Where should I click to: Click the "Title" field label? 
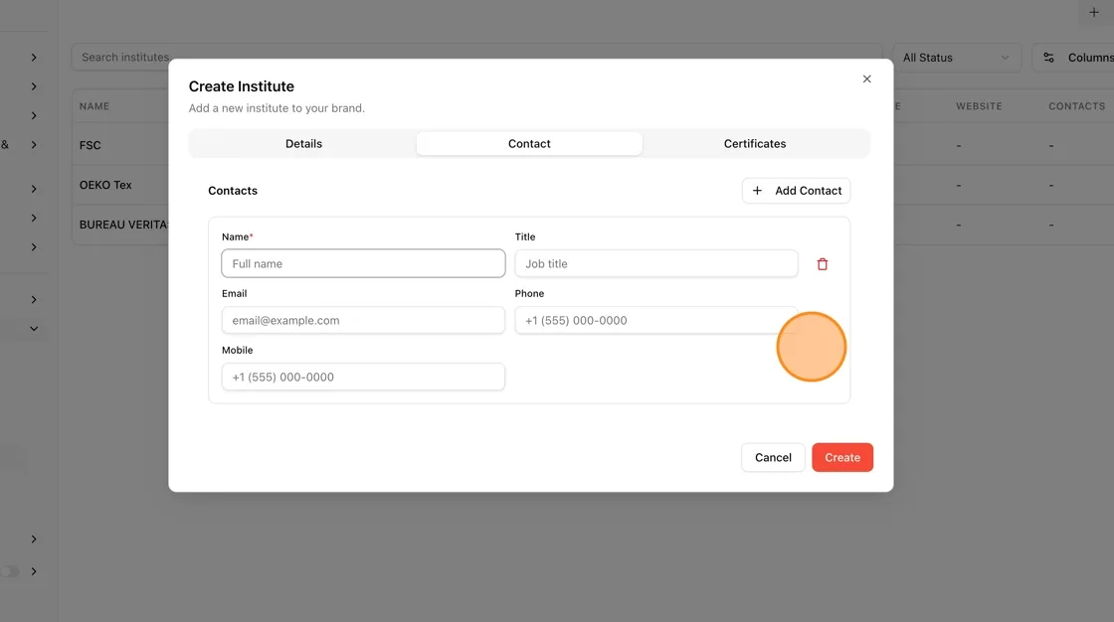coord(525,236)
